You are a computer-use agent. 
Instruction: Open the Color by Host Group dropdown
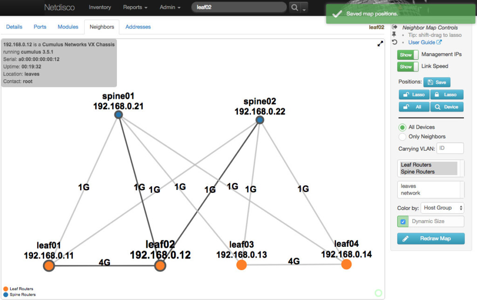[x=443, y=208]
